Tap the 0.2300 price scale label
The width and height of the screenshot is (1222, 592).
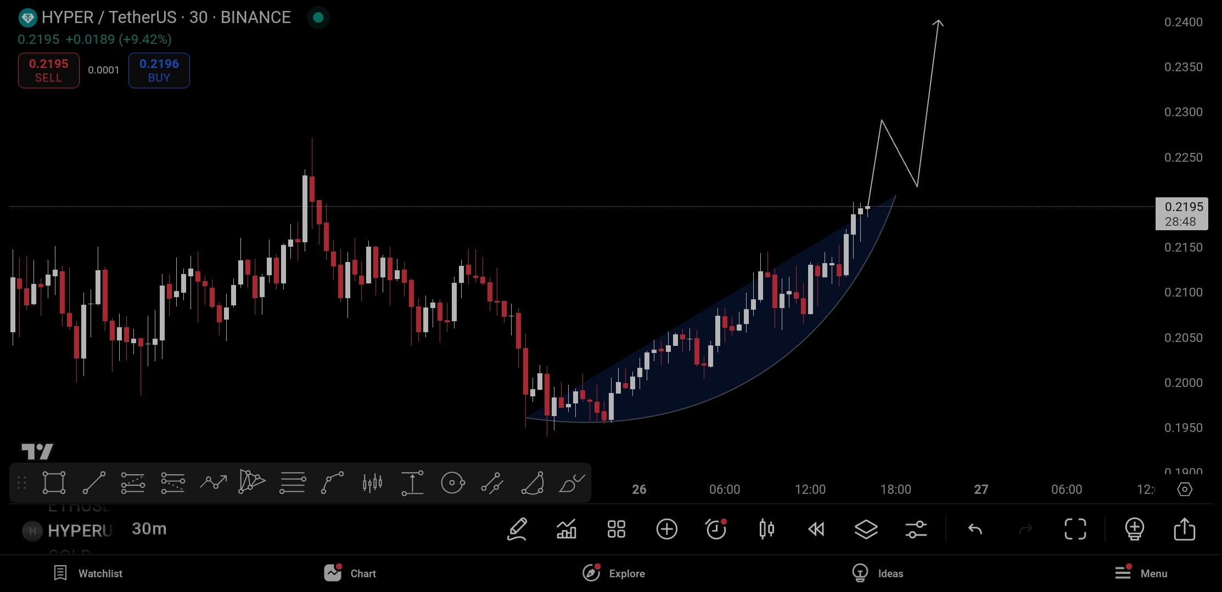pos(1184,112)
